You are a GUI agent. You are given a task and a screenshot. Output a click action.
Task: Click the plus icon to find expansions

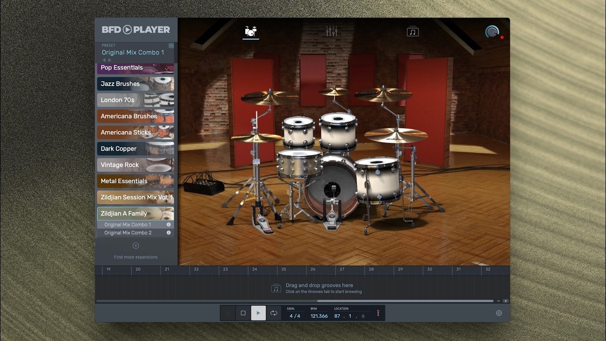coord(136,245)
